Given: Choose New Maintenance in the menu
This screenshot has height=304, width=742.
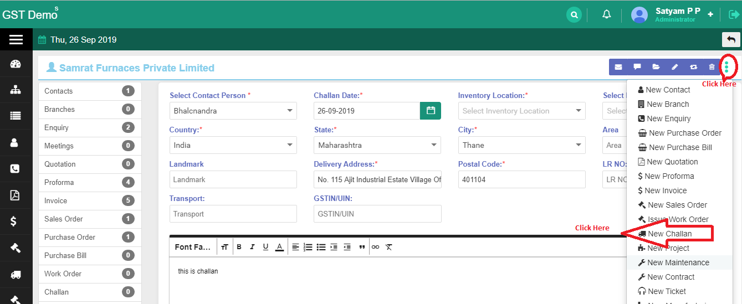Looking at the screenshot, I should coord(679,262).
